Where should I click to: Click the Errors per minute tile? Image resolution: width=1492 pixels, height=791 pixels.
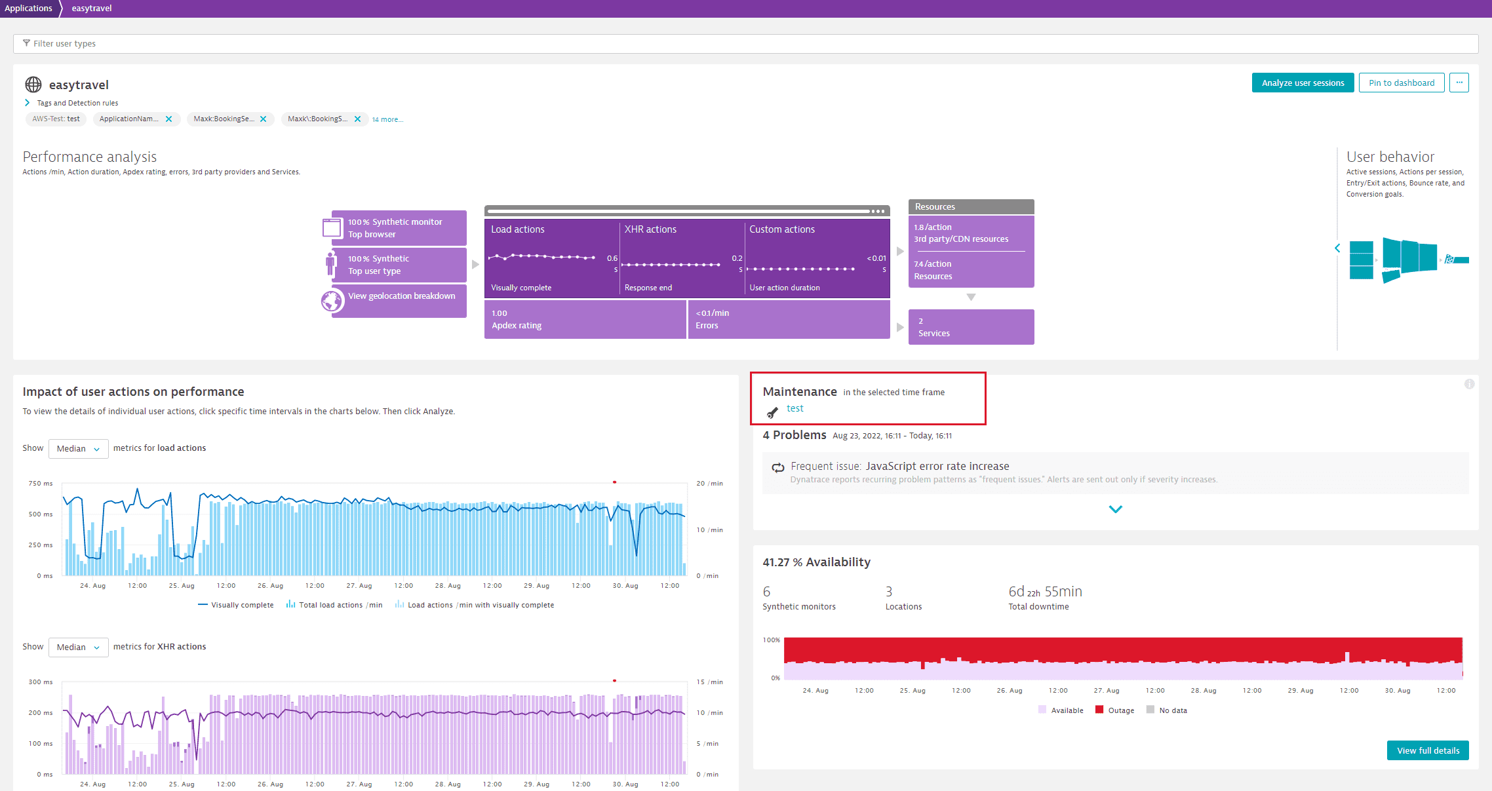click(789, 319)
